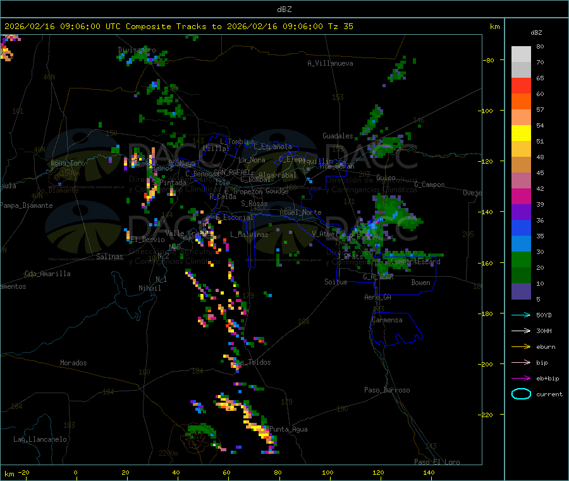Click the 'Pampa_Diamante' map label
This screenshot has height=481, width=569.
point(27,205)
